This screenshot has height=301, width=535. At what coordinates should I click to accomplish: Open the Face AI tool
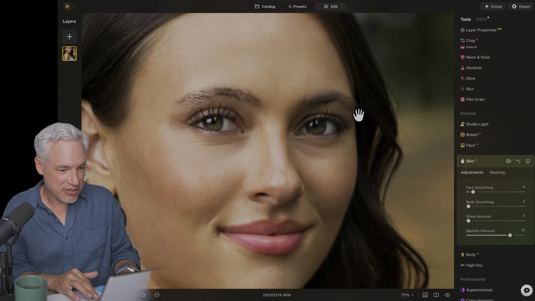pos(469,145)
